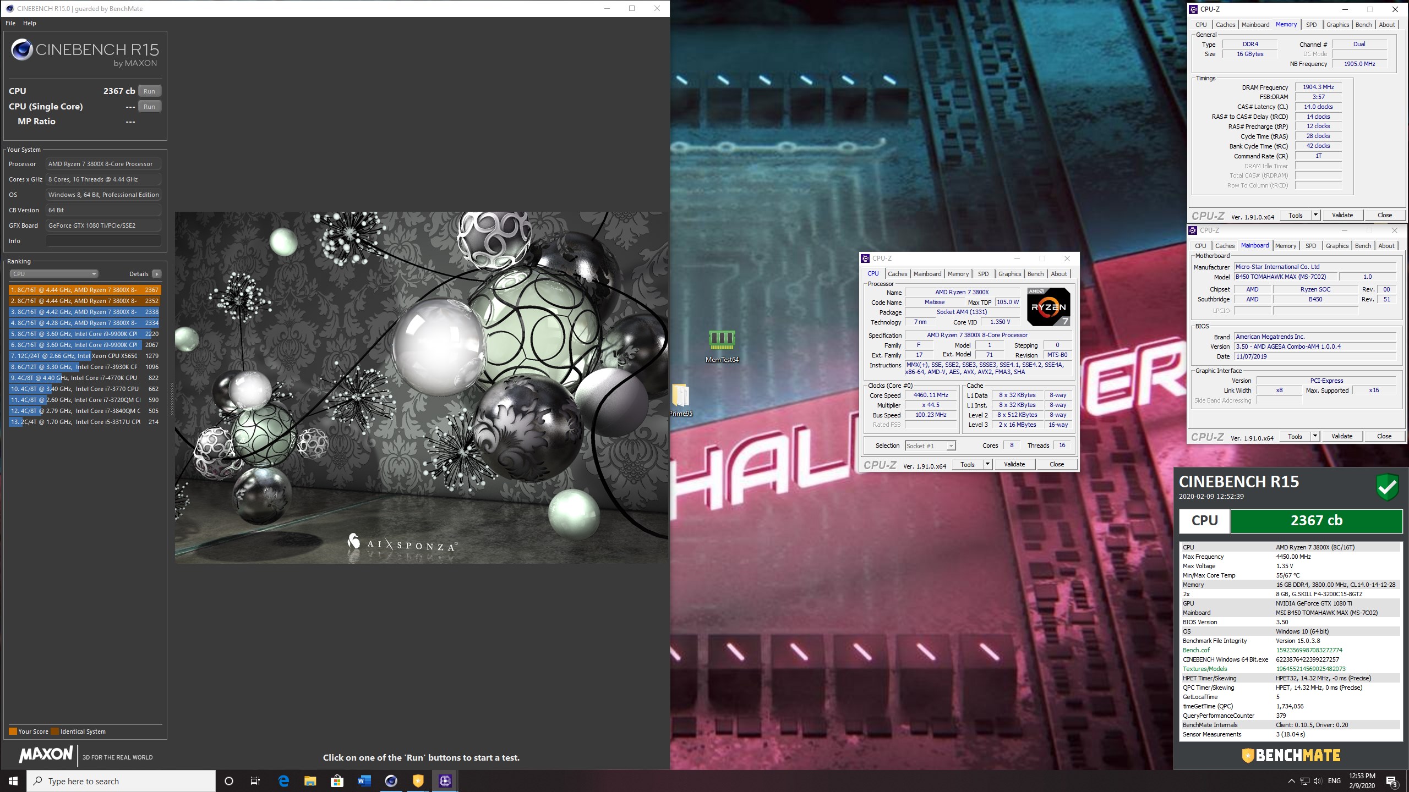Switch to BenchMate taskbar icon
The height and width of the screenshot is (792, 1409).
coord(418,781)
